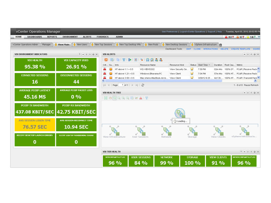This screenshot has width=271, height=203.
Task: Click the User Sessions node in health tree
Action: click(x=140, y=132)
